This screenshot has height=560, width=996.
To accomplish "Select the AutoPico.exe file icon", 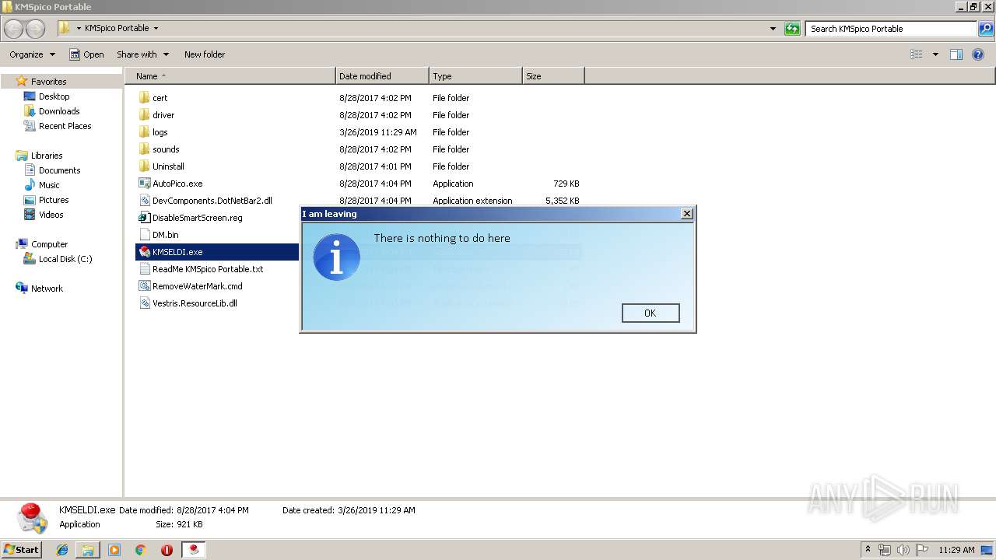I will tap(144, 184).
